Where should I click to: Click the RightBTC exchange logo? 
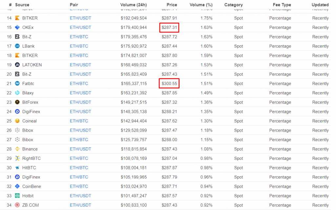[x=17, y=158]
